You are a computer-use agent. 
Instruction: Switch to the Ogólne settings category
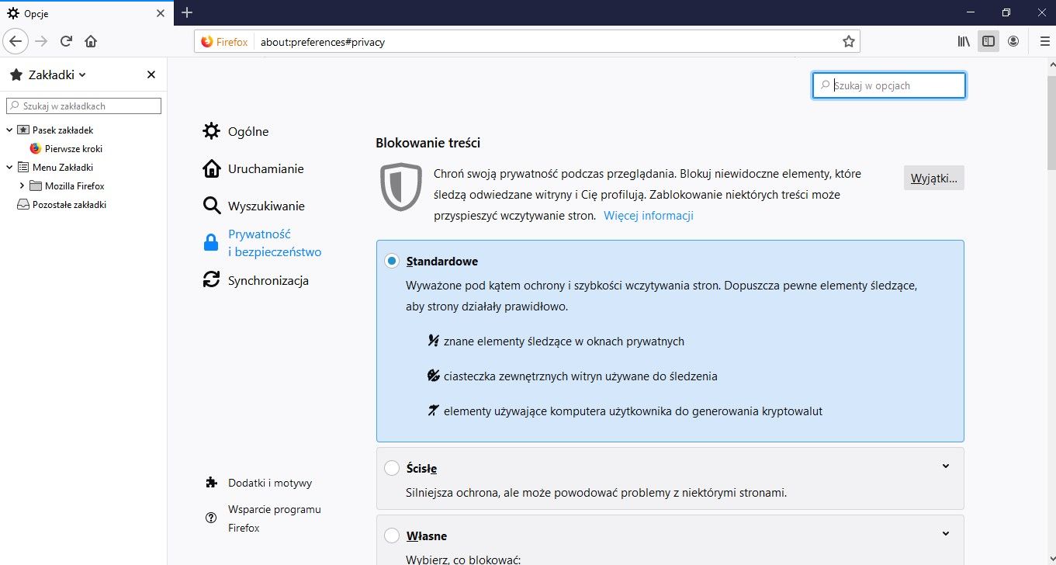click(248, 132)
